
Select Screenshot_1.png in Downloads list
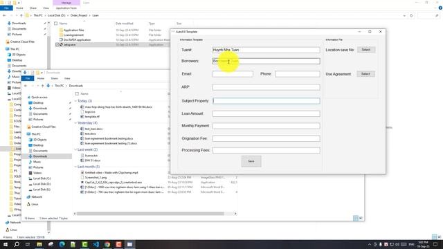[96, 178]
